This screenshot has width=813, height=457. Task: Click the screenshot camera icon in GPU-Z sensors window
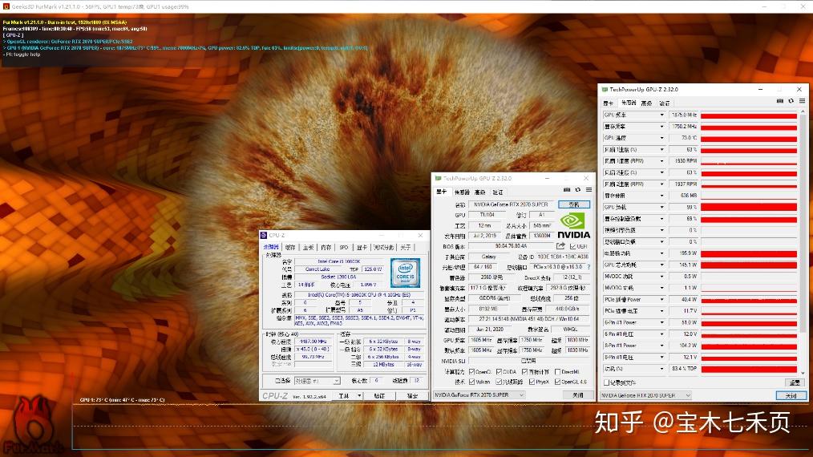tap(779, 101)
